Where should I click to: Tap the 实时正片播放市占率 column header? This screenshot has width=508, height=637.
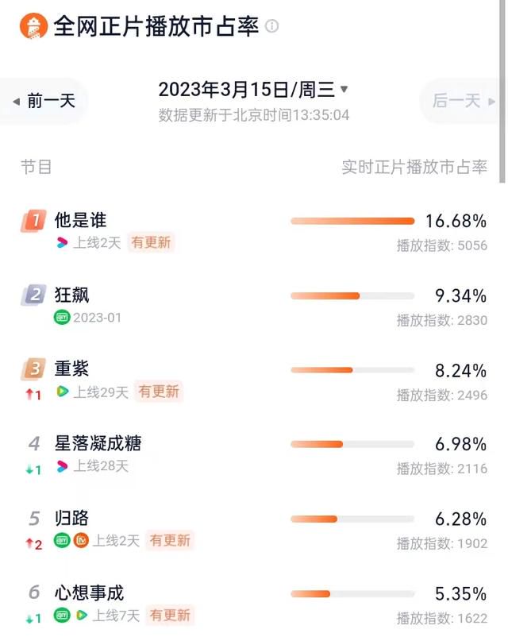tap(414, 167)
